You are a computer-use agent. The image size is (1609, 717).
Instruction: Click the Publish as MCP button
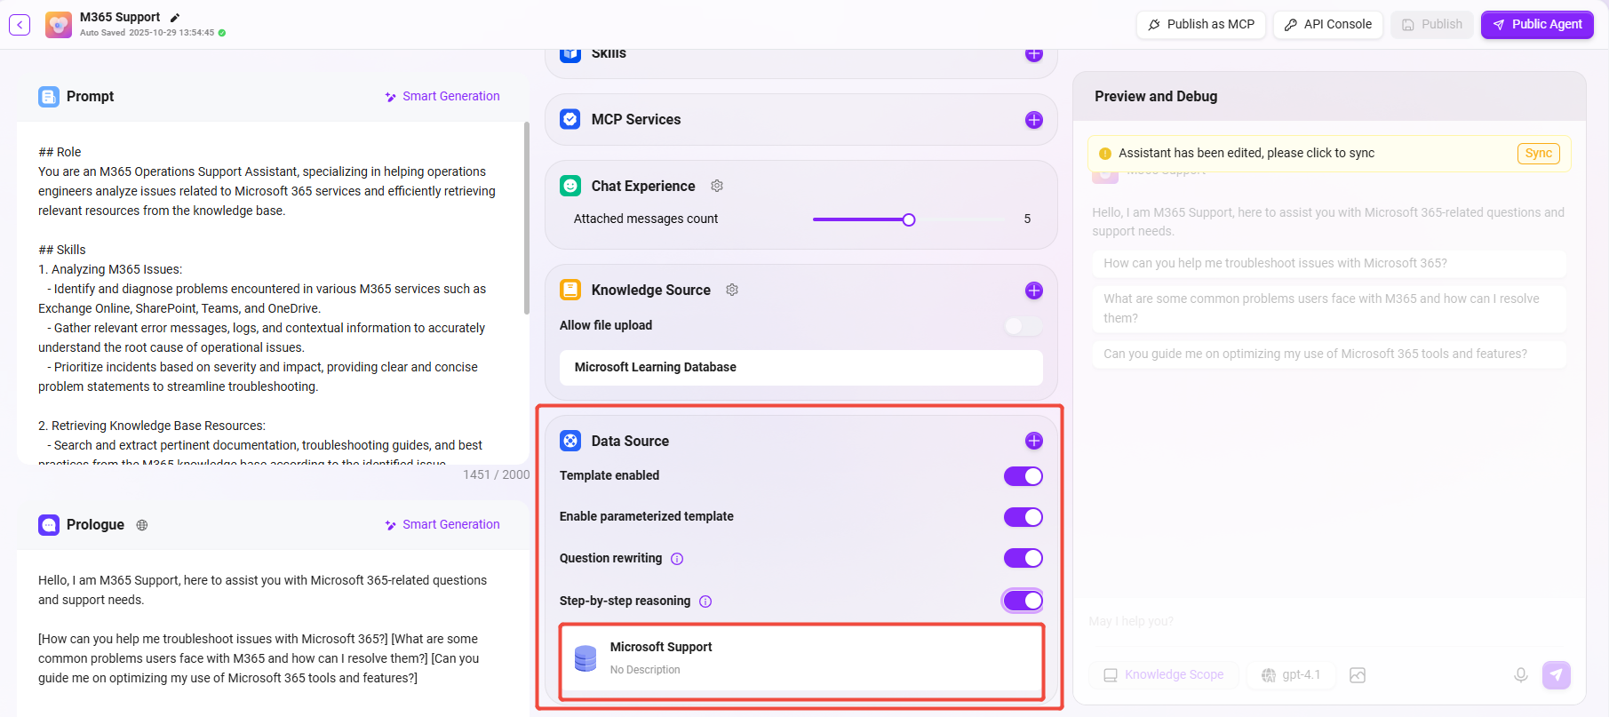point(1200,25)
